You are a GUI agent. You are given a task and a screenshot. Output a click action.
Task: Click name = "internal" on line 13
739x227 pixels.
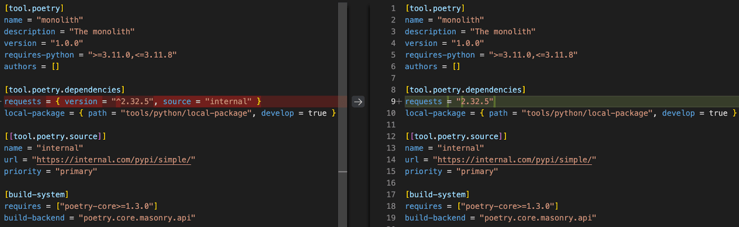[x=444, y=148]
